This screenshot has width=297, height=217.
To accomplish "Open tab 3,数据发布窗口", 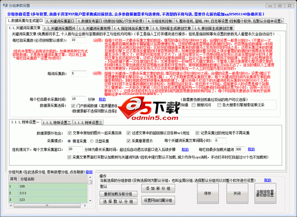I will pos(111,21).
